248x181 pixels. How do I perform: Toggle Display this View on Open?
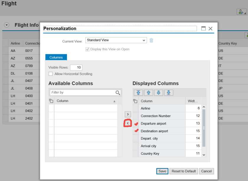[x=87, y=49]
